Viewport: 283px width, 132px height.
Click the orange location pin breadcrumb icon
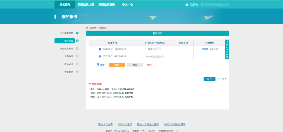point(87,28)
